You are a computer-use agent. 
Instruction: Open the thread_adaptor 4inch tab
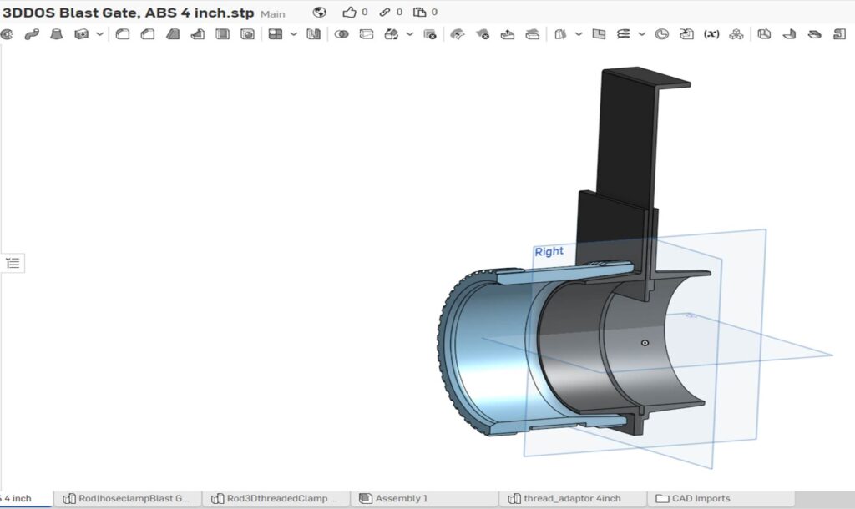[572, 498]
